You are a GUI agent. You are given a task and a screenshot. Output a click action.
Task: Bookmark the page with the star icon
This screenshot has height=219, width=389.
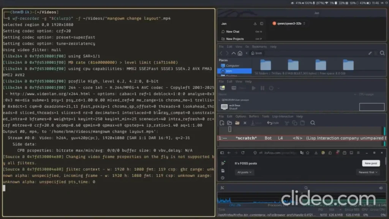click(x=308, y=153)
